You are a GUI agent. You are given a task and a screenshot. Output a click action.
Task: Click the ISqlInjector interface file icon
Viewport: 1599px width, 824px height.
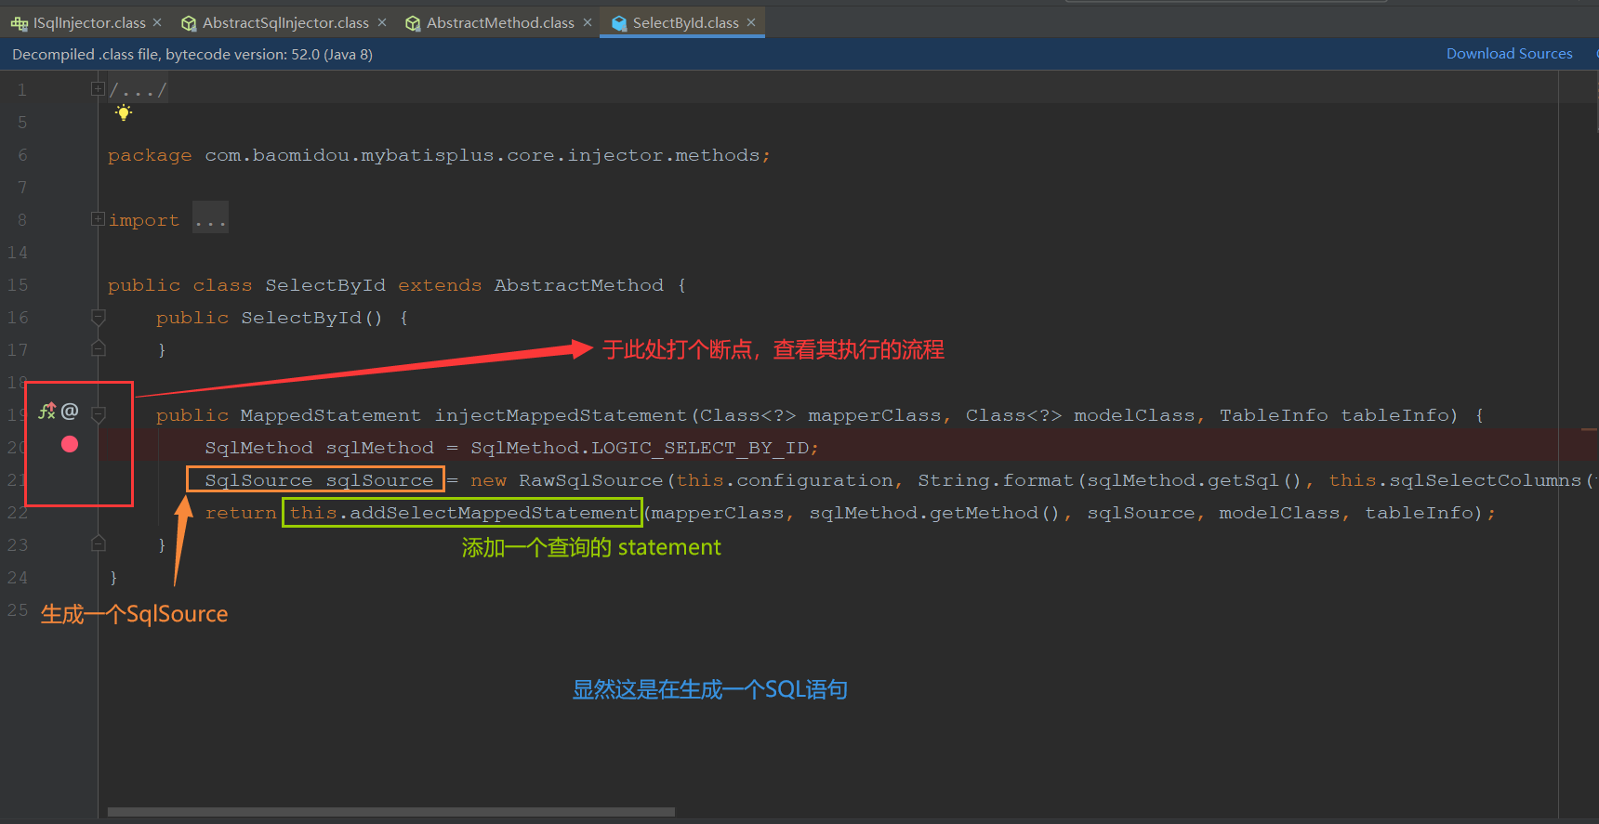pyautogui.click(x=19, y=23)
